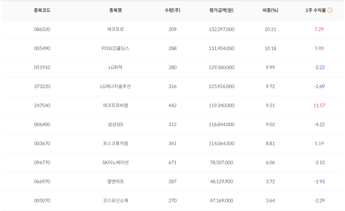Select stock code 003670
This screenshot has height=211, width=345.
42,143
